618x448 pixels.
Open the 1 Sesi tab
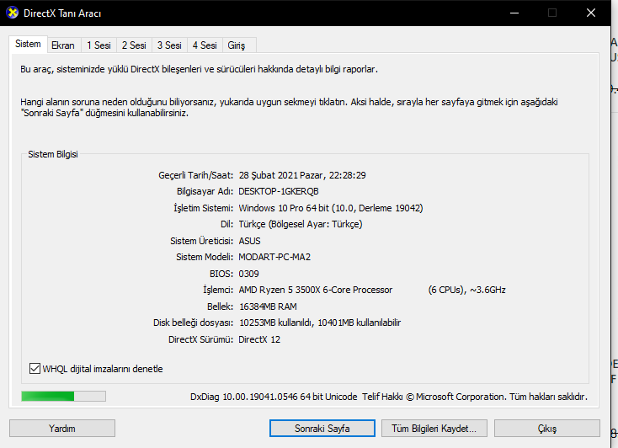click(99, 45)
